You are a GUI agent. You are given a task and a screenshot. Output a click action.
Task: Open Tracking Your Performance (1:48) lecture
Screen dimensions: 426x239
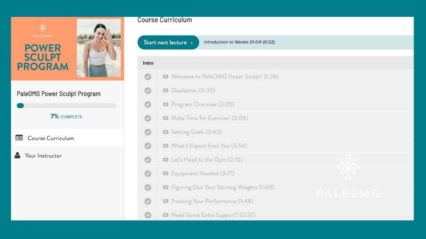(212, 201)
